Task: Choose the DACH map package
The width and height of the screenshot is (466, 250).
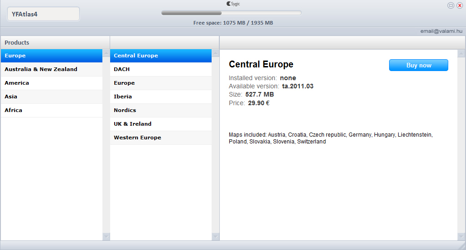Action: coord(161,69)
